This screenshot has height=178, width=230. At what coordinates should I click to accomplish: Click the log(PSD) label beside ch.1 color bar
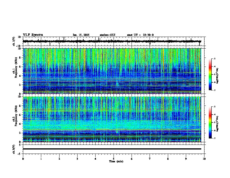(218, 76)
